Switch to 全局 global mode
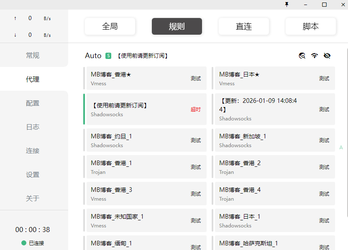The width and height of the screenshot is (348, 250). pos(110,26)
